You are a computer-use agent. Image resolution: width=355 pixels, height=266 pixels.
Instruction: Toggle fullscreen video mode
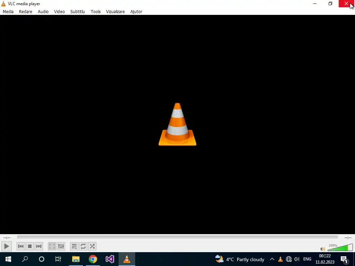coord(52,246)
